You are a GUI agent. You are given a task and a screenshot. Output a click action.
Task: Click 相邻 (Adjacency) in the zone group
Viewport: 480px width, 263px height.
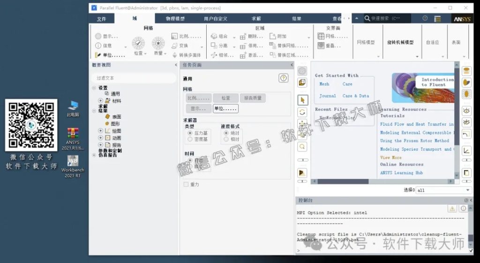click(222, 55)
